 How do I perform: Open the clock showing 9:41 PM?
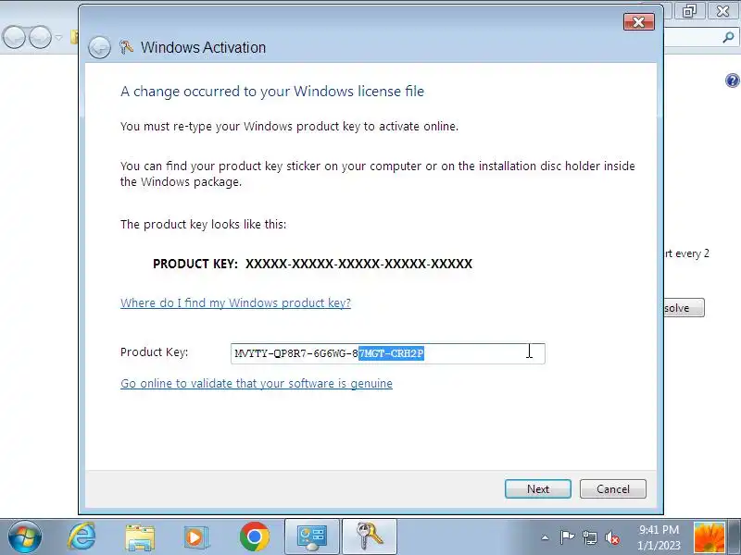[659, 537]
